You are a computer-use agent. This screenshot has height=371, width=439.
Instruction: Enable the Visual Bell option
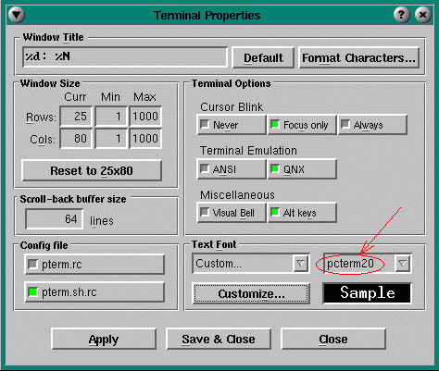click(232, 213)
